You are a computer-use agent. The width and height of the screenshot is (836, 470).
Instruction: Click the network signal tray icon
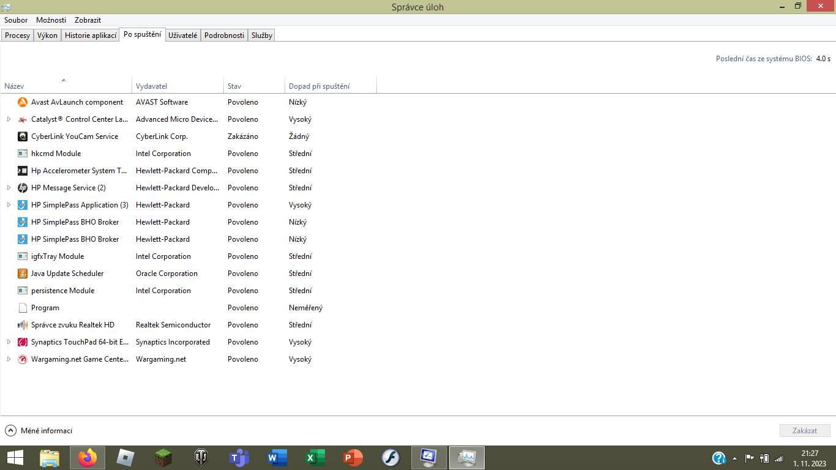point(779,458)
